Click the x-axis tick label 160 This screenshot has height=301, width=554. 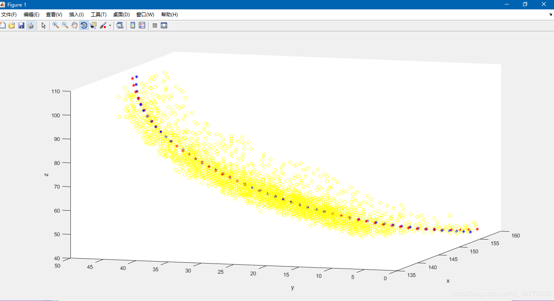click(x=515, y=235)
